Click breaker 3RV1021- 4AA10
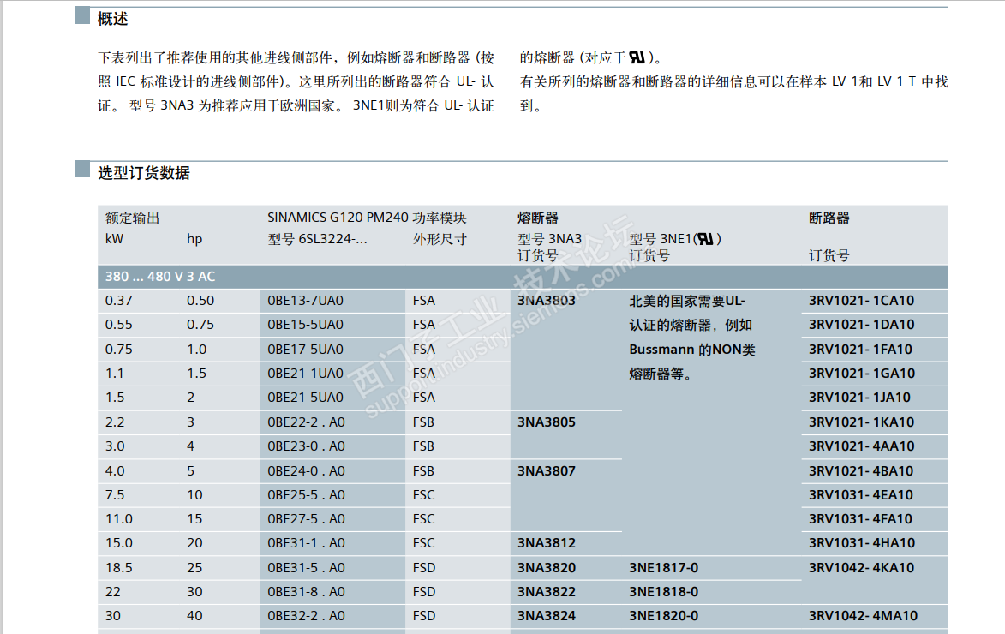This screenshot has height=634, width=1005. click(x=861, y=446)
